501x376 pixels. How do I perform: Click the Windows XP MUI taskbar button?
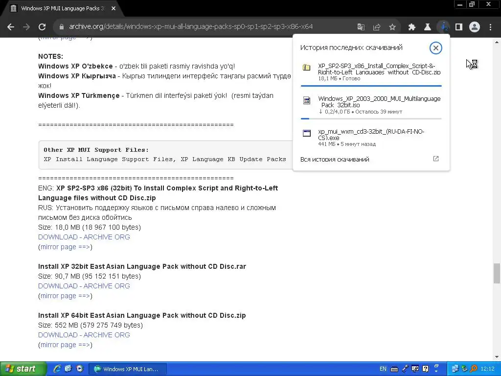128,369
